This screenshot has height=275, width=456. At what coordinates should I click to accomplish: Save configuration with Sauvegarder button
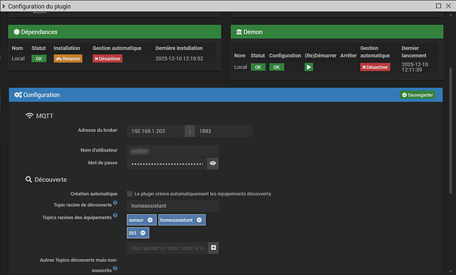click(417, 95)
